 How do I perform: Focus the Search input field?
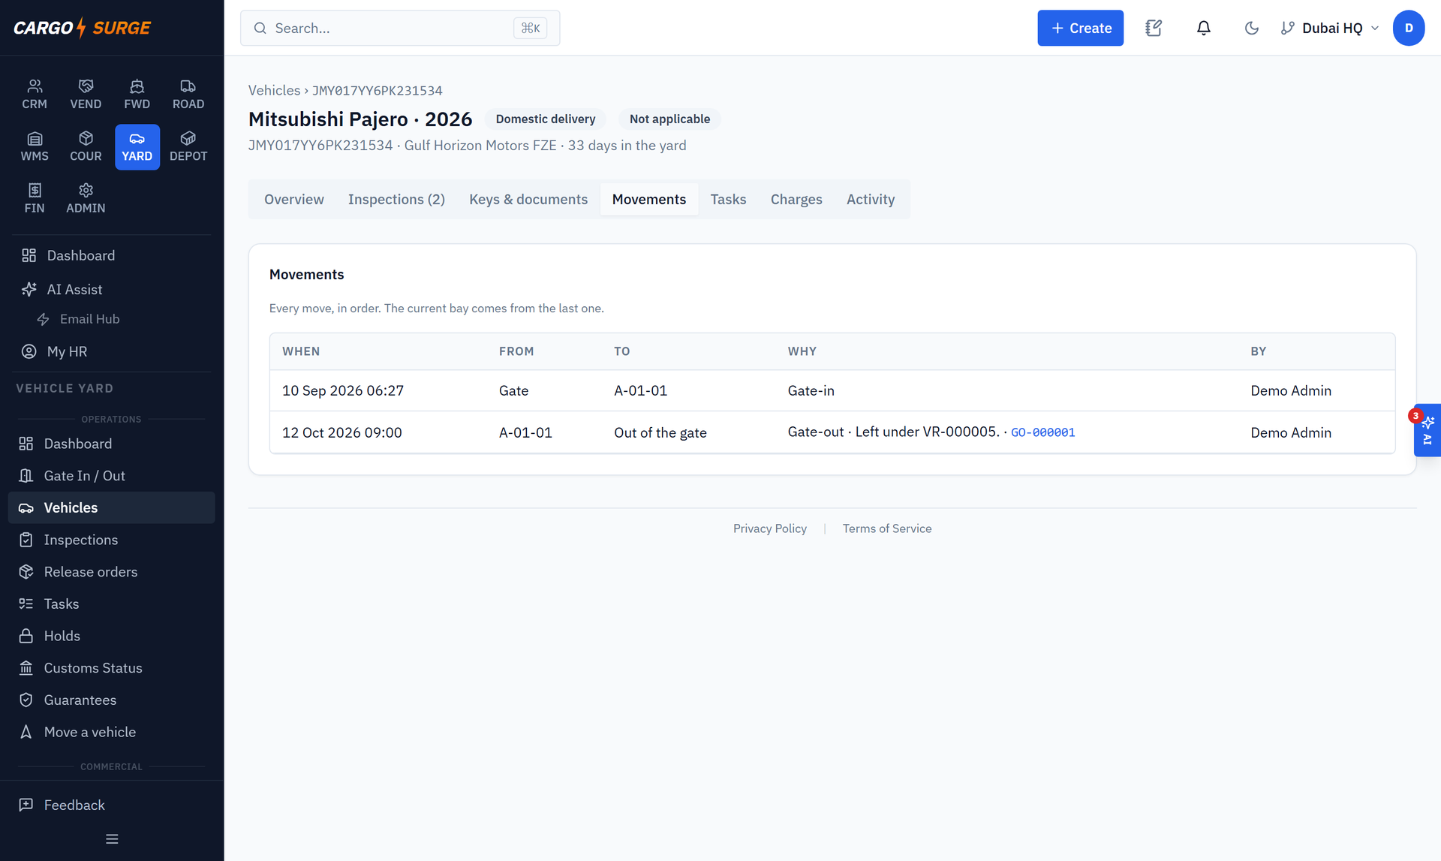click(400, 28)
